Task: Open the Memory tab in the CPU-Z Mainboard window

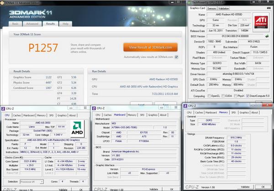Action: (132, 115)
